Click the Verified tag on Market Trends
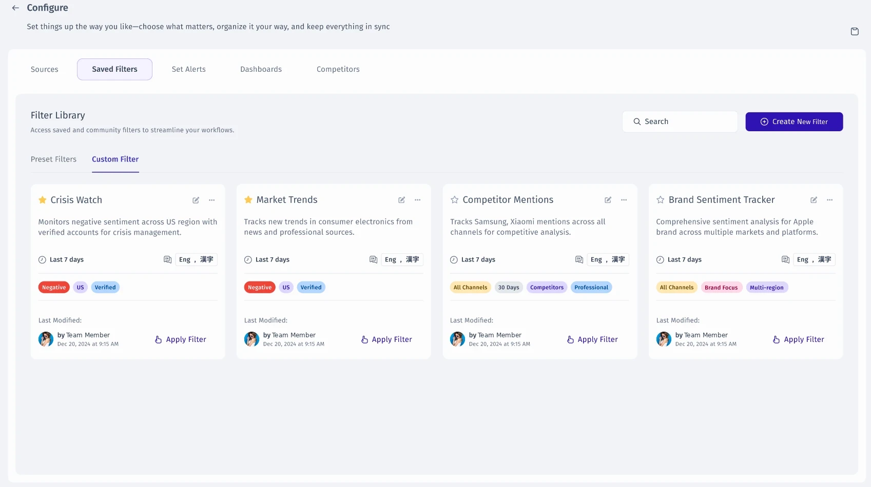This screenshot has height=487, width=871. click(311, 288)
